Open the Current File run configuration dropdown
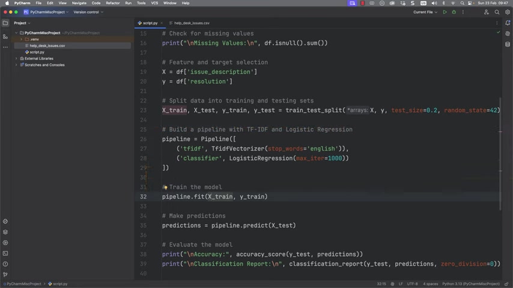The height and width of the screenshot is (288, 513). click(425, 12)
